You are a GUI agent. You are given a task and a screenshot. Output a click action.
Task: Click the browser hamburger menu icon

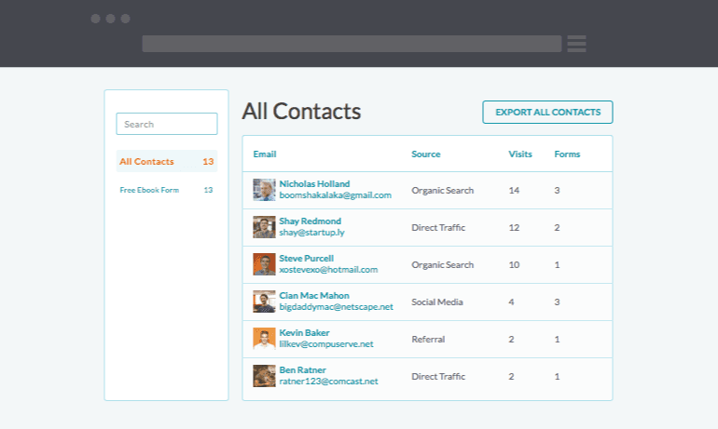(576, 44)
